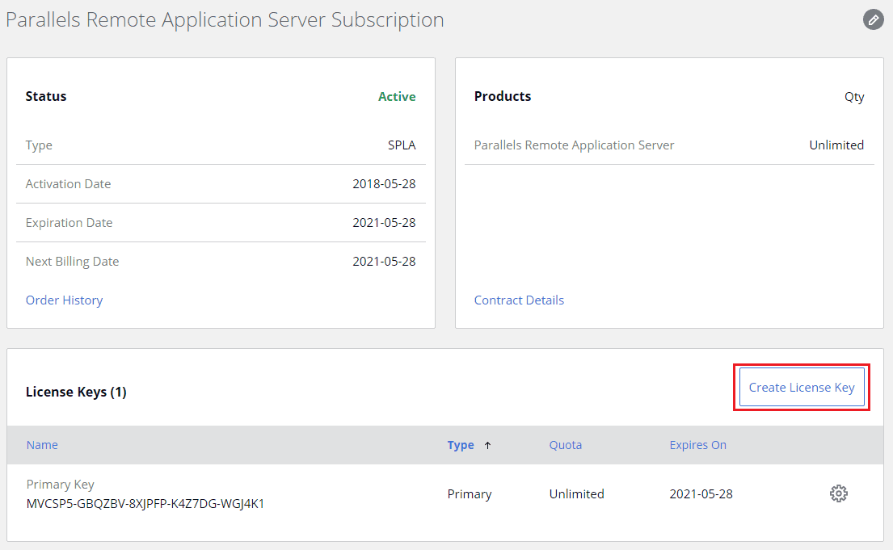The image size is (893, 550).
Task: Click the Activation Date value 2018-05-28
Action: click(x=384, y=184)
